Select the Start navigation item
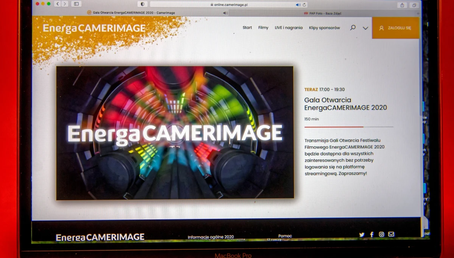This screenshot has height=258, width=454. [x=247, y=28]
